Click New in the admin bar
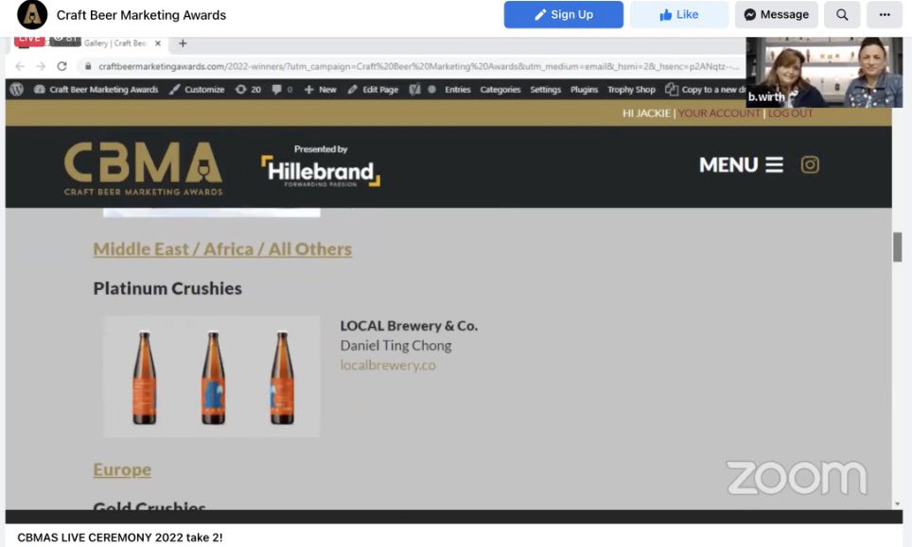The width and height of the screenshot is (912, 547). [321, 90]
